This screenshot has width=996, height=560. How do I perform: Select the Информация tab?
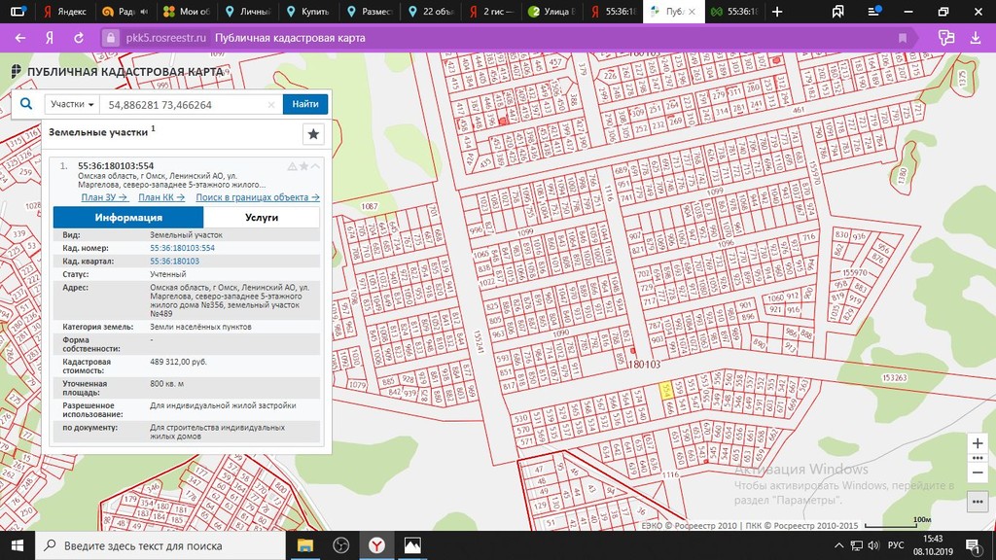tap(128, 218)
